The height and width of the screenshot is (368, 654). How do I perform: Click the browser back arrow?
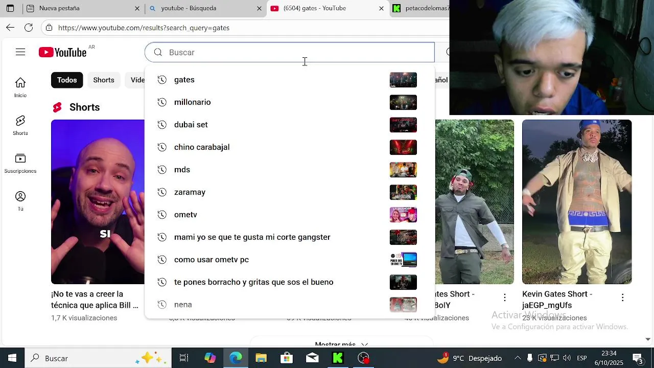10,28
